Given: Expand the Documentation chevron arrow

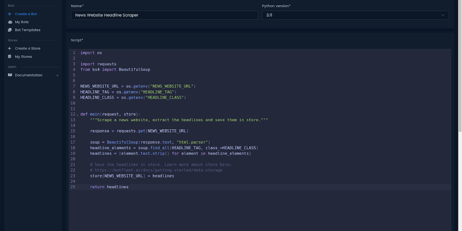Looking at the screenshot, I should pyautogui.click(x=57, y=75).
